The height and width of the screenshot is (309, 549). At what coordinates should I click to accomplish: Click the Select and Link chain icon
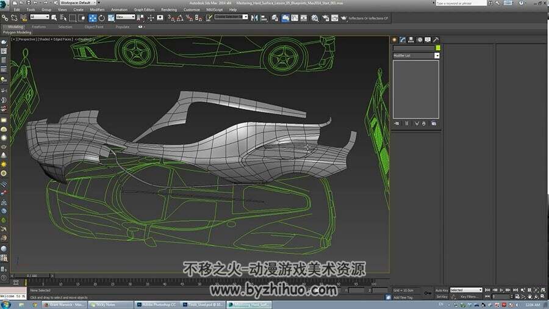tap(5, 18)
